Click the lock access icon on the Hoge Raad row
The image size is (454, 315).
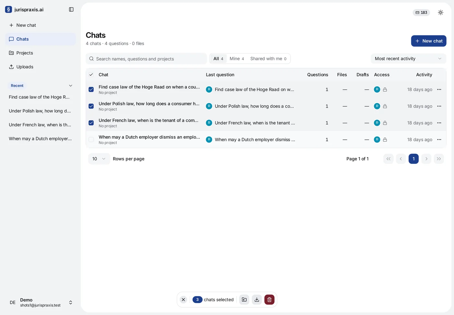[385, 89]
